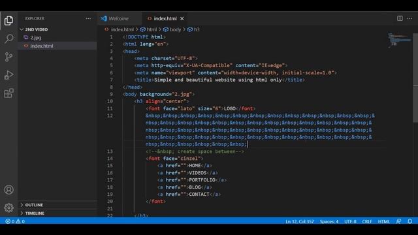
Task: Click the vertical editor scrollbar
Action: tap(415, 77)
